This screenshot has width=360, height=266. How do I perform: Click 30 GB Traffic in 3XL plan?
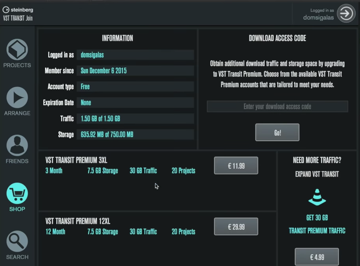(x=143, y=171)
